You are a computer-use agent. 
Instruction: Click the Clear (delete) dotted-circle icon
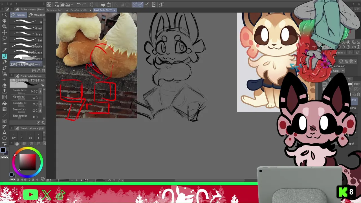[92, 5]
